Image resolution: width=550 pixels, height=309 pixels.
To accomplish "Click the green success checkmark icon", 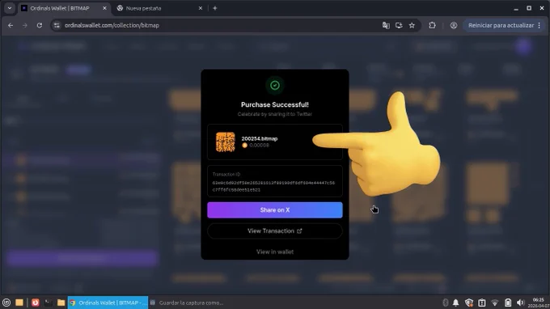I will pyautogui.click(x=275, y=85).
